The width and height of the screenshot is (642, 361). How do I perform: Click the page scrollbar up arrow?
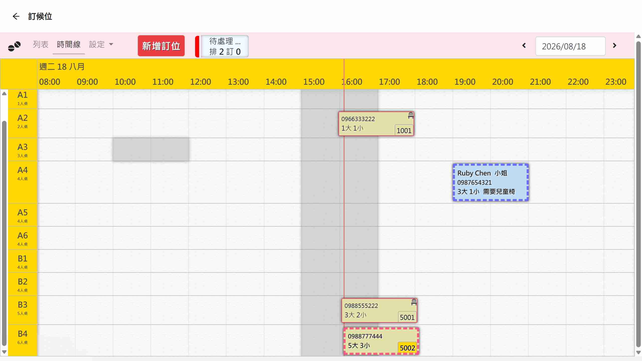638,37
